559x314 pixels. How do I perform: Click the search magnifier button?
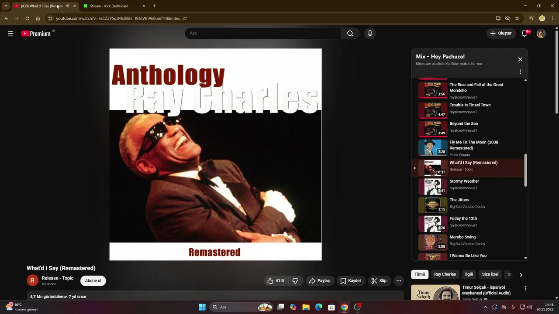(x=350, y=34)
